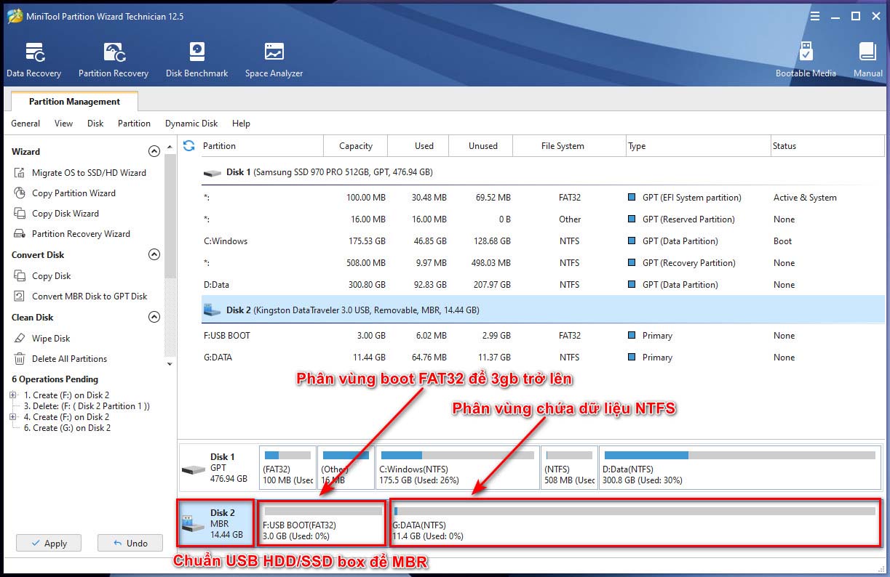Image resolution: width=890 pixels, height=577 pixels.
Task: Open the Help menu
Action: 241,124
